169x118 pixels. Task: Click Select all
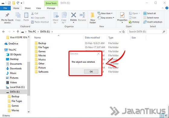(x=150, y=13)
